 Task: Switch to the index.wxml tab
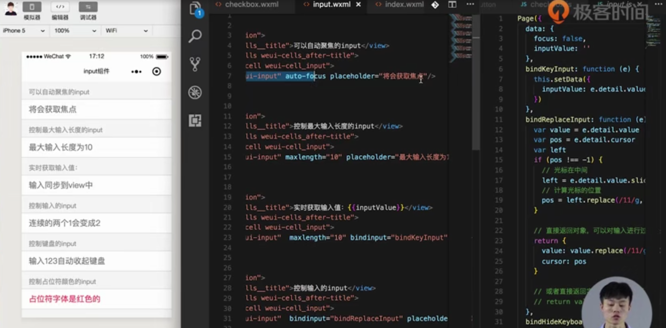[399, 5]
